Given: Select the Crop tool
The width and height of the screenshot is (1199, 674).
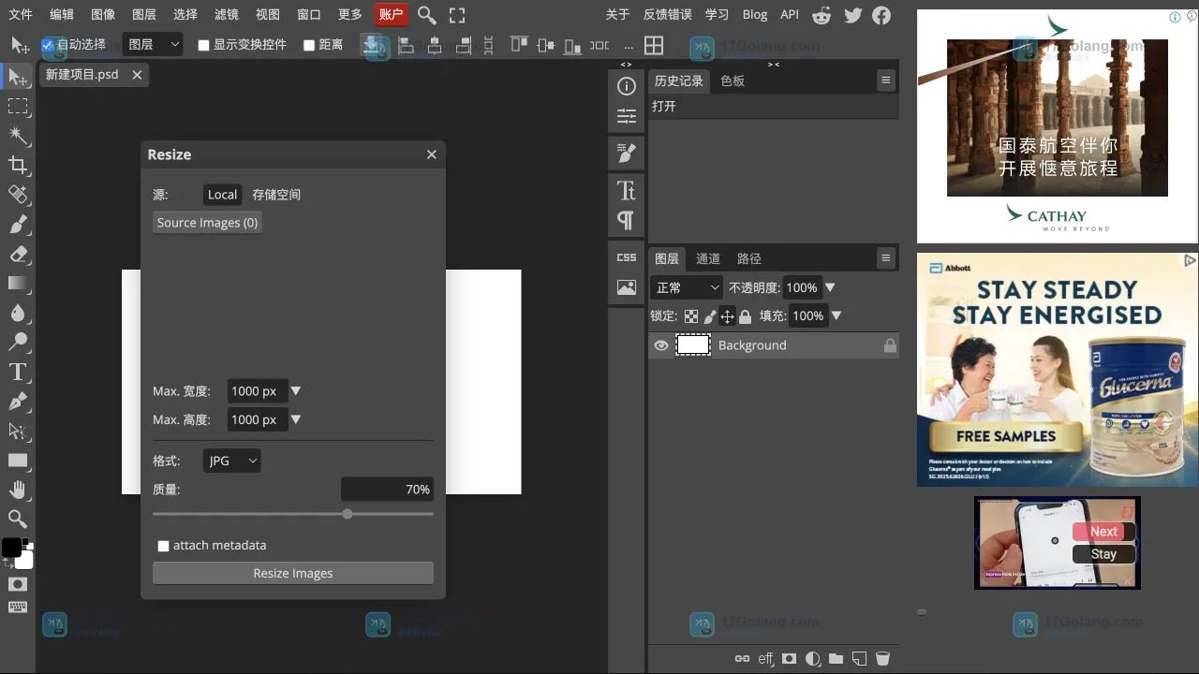Looking at the screenshot, I should click(18, 166).
